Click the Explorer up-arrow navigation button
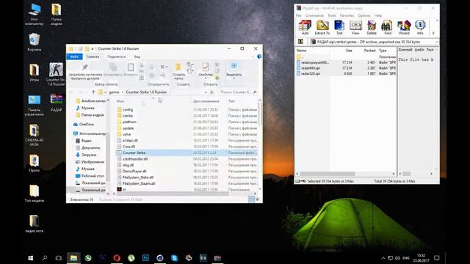Screen dimensions: 470x264 [93, 92]
